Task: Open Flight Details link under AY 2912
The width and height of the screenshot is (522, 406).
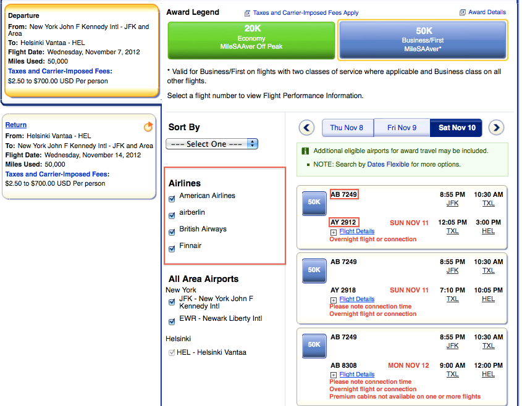Action: [357, 231]
